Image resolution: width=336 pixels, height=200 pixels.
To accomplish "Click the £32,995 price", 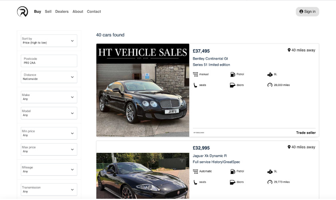I will click(x=201, y=148).
